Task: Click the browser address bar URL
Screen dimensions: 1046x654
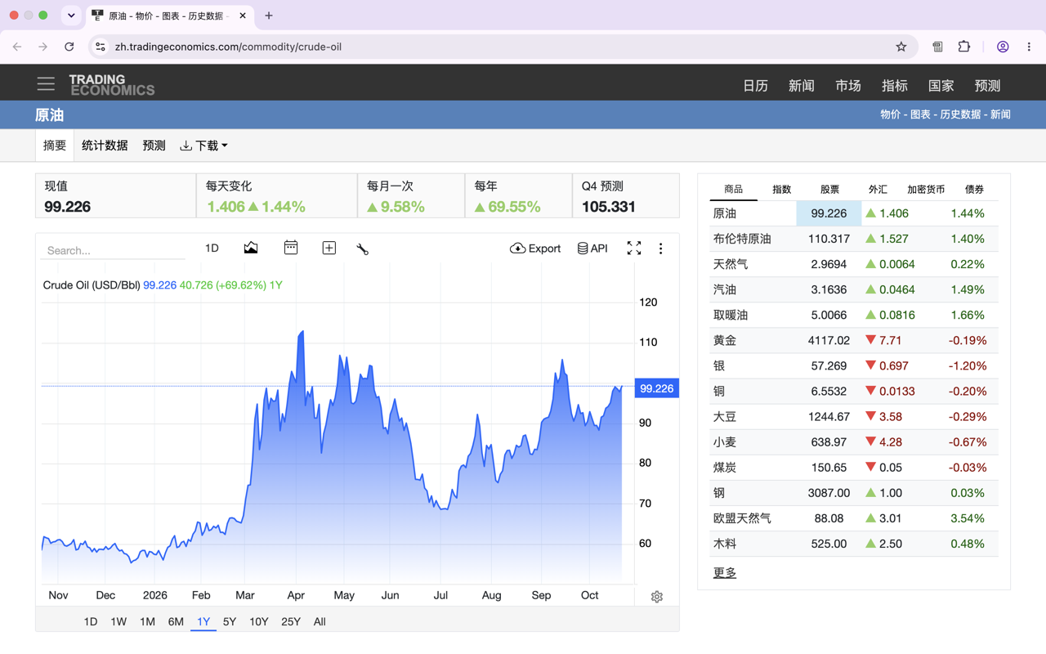Action: [x=228, y=47]
